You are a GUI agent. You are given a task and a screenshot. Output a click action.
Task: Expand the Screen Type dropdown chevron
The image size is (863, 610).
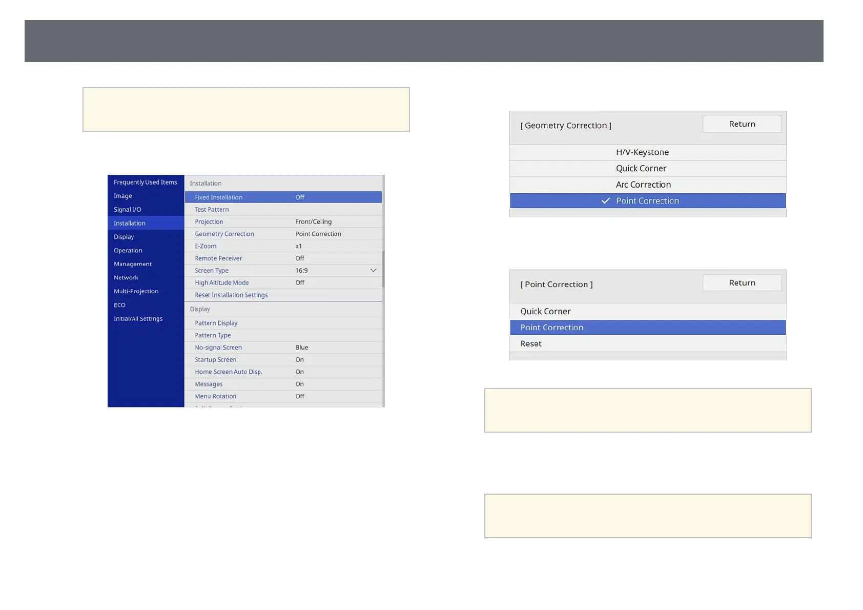tap(373, 271)
